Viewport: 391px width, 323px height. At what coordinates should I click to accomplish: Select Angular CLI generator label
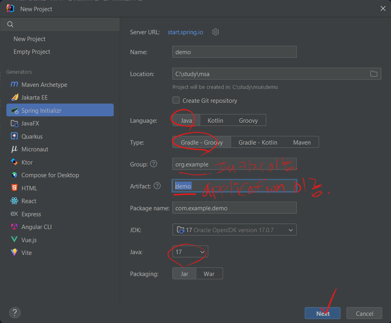[37, 227]
